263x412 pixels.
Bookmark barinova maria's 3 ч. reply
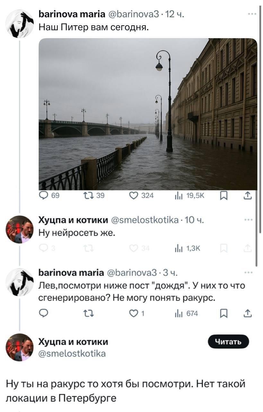coord(224,313)
